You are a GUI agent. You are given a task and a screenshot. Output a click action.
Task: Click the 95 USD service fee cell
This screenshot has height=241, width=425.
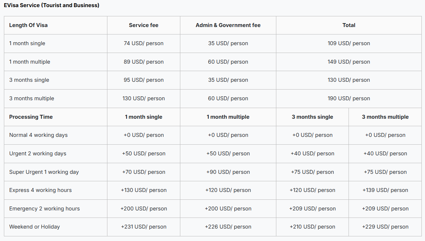pyautogui.click(x=144, y=80)
